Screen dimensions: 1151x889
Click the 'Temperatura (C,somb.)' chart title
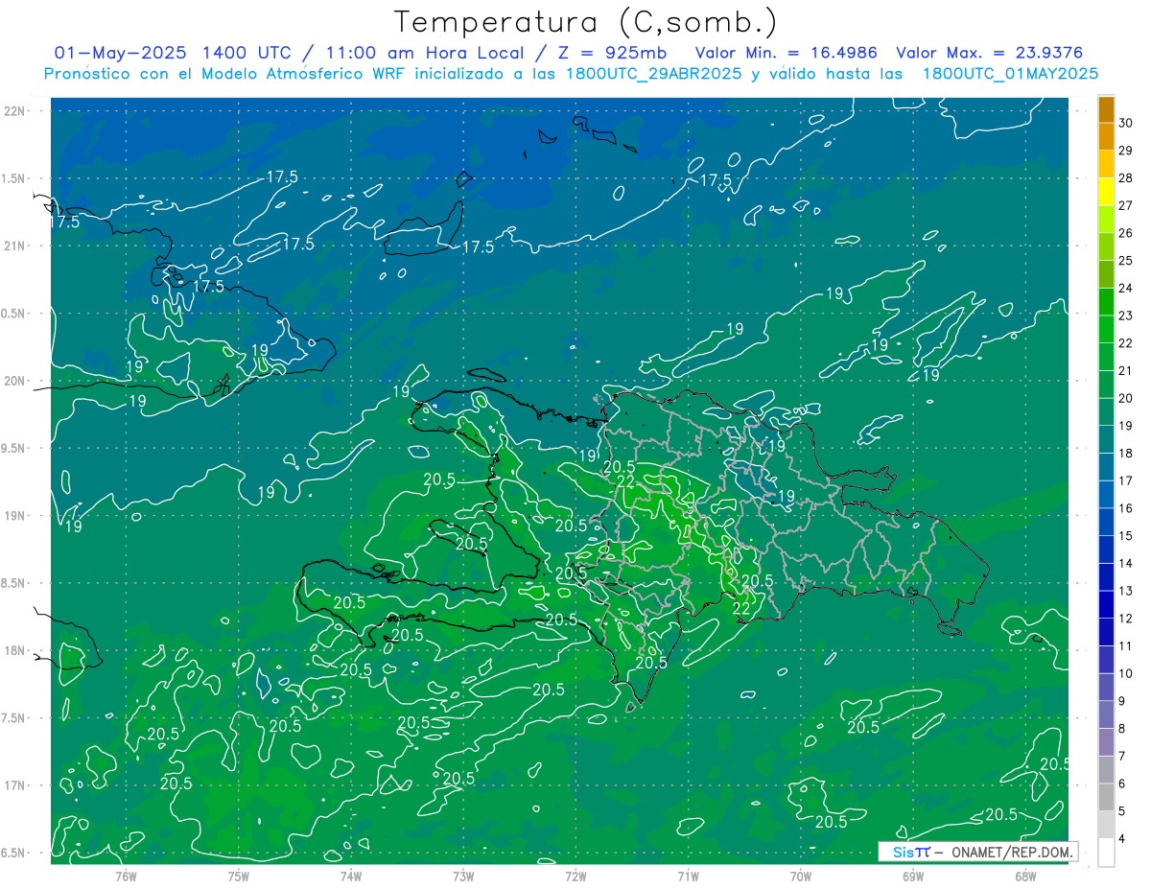click(x=585, y=22)
